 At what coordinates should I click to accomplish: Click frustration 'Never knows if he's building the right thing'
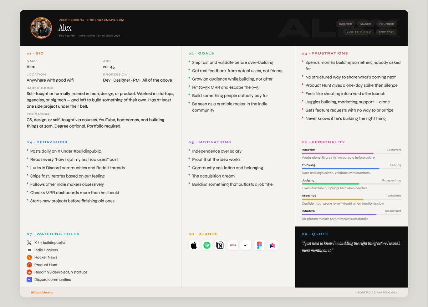coord(346,118)
